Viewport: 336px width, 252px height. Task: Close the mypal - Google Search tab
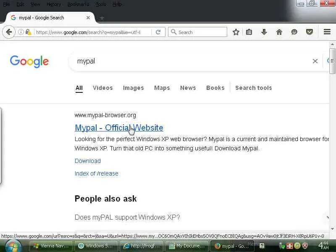pos(88,18)
